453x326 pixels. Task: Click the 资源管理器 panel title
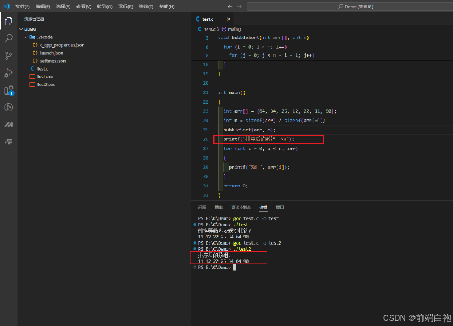(34, 19)
